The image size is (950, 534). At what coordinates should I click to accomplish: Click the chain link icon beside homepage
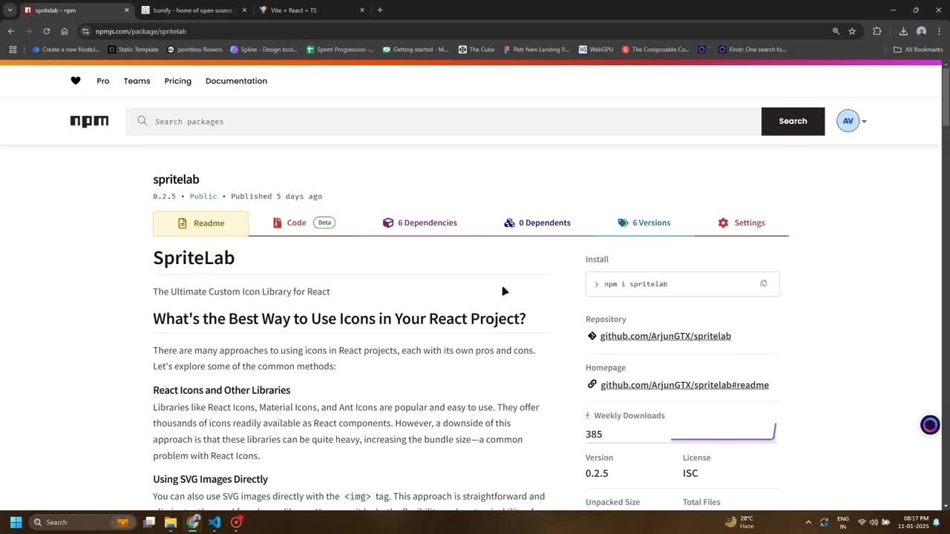(x=592, y=384)
